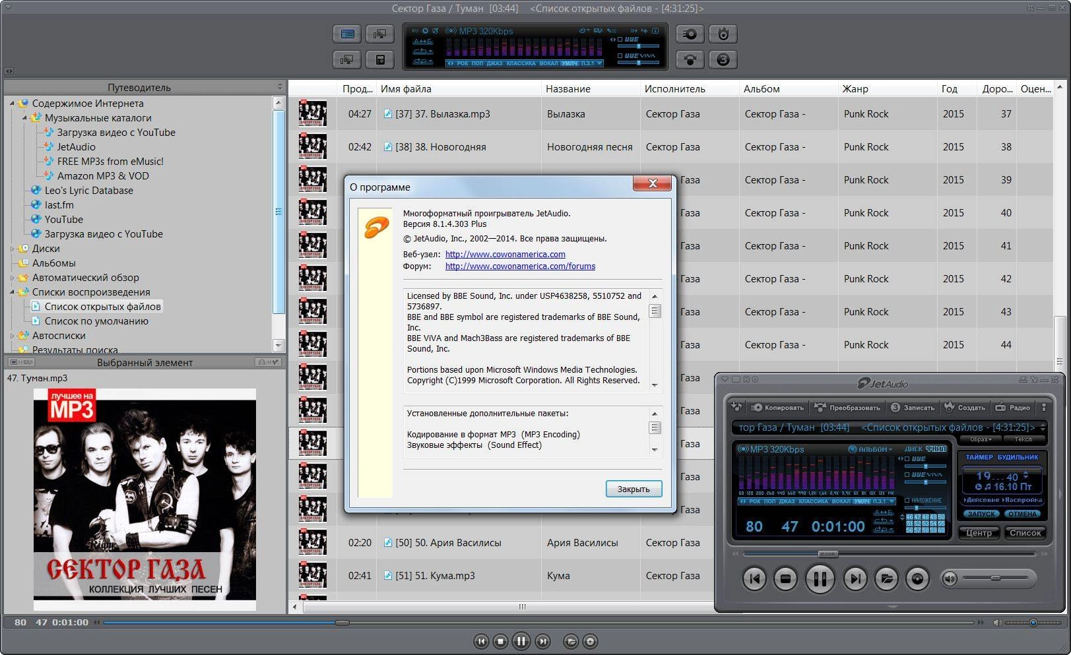Image resolution: width=1071 pixels, height=655 pixels.
Task: Click Преобразовать in the mini player
Action: 847,408
